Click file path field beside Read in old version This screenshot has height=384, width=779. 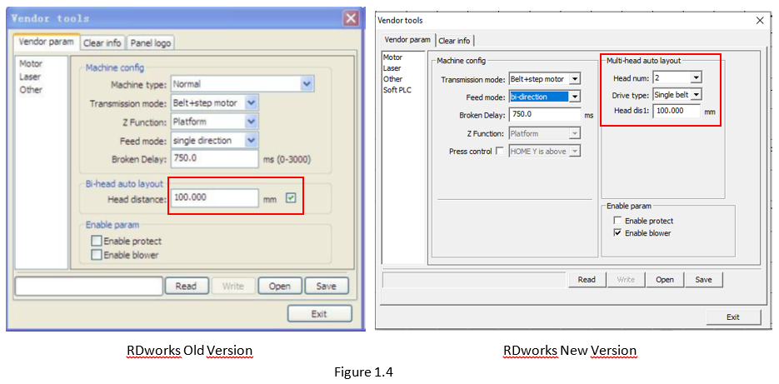pos(89,287)
